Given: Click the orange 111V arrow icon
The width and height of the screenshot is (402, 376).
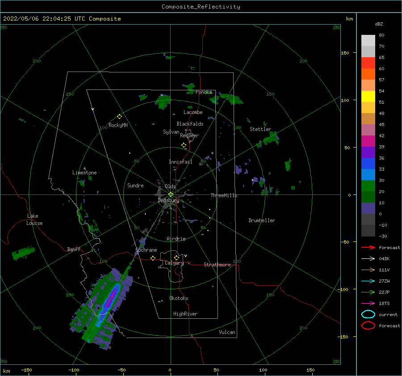Looking at the screenshot, I should (x=368, y=270).
